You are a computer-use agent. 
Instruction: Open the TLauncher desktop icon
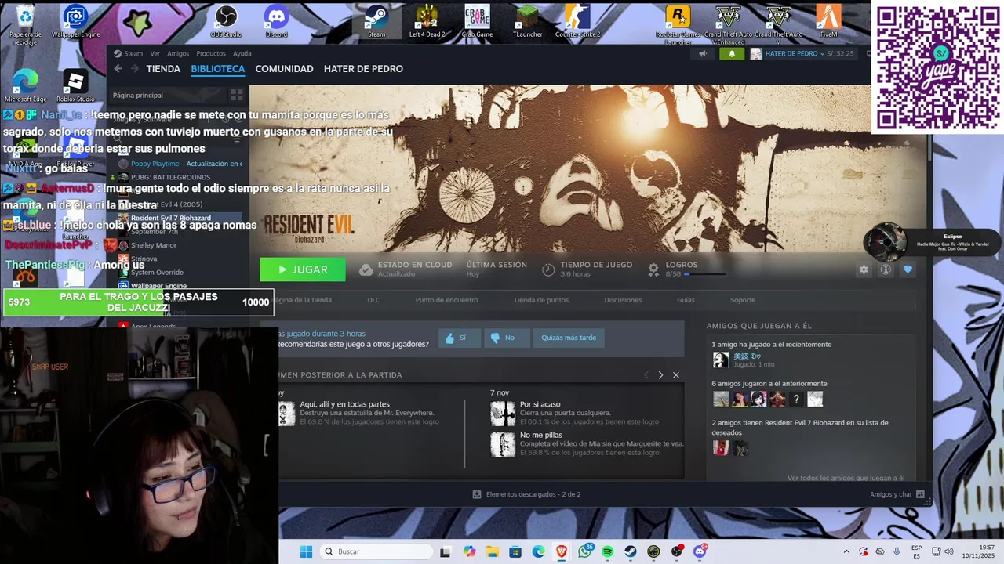point(527,20)
